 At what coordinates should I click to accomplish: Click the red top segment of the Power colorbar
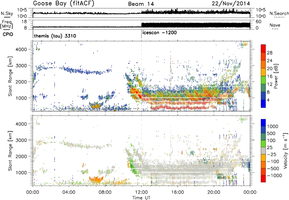tap(263, 49)
